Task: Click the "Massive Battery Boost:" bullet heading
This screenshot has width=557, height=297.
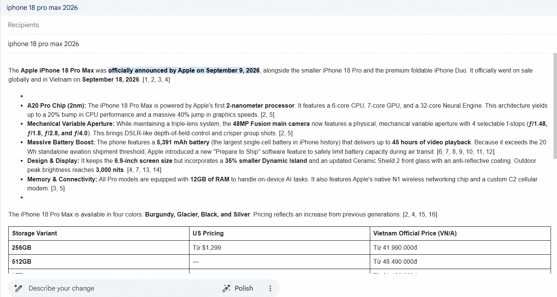Action: tap(61, 142)
